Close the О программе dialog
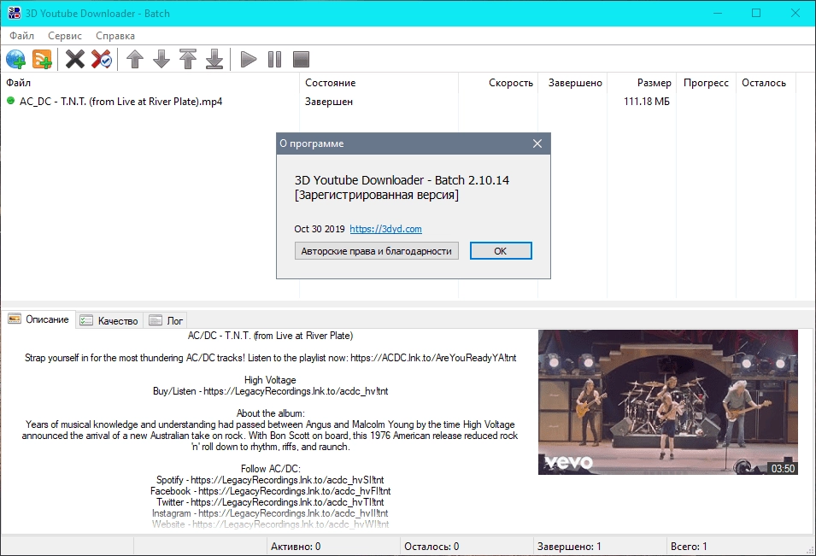 [537, 143]
